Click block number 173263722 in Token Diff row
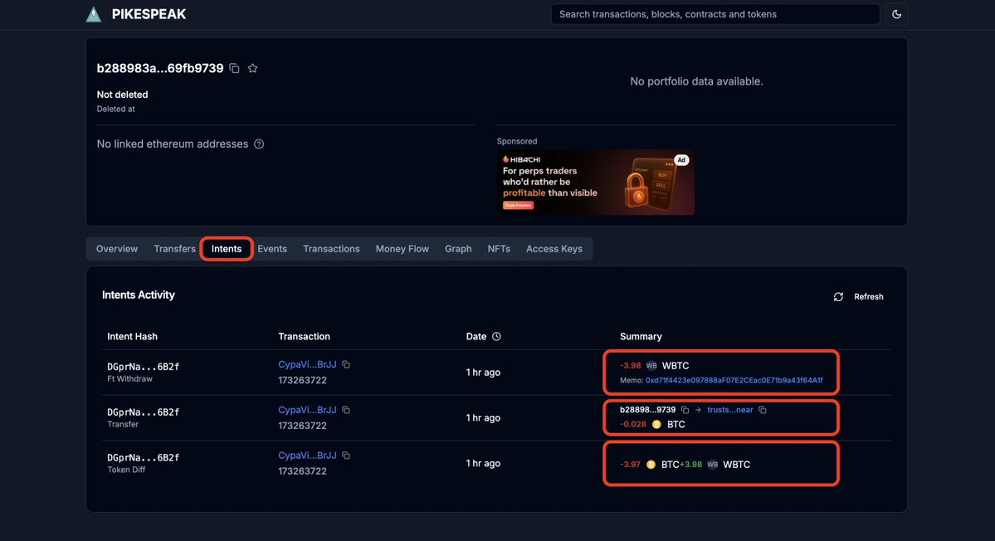Image resolution: width=995 pixels, height=541 pixels. click(x=302, y=471)
